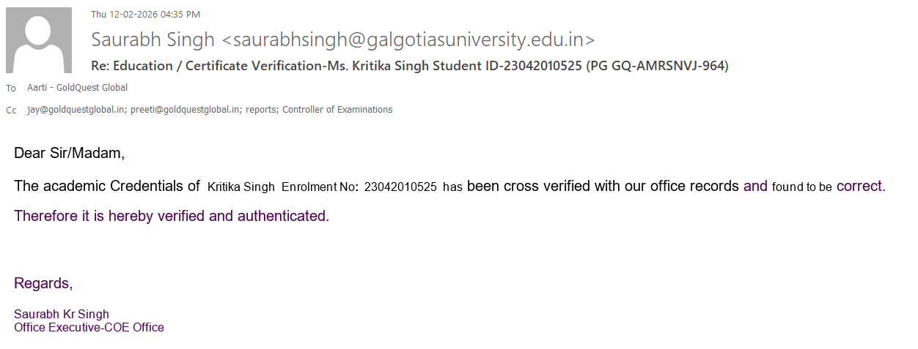Viewport: 918px width, 349px height.
Task: Click the 'Dear Sir/Madam' greeting line
Action: click(x=70, y=154)
